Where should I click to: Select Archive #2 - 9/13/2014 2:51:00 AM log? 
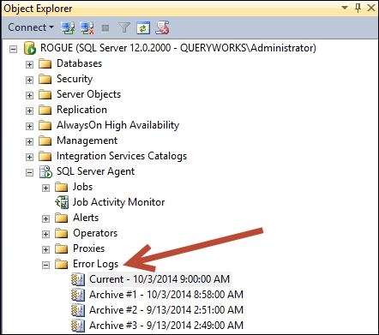coord(166,310)
